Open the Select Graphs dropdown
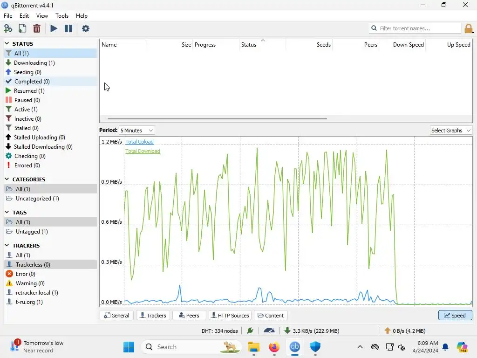477x358 pixels. [x=451, y=131]
